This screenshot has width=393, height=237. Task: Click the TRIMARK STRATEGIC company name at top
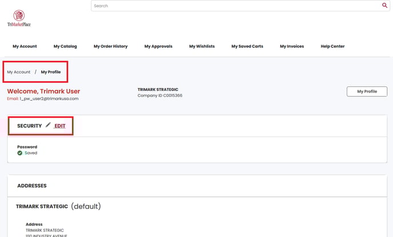click(158, 90)
